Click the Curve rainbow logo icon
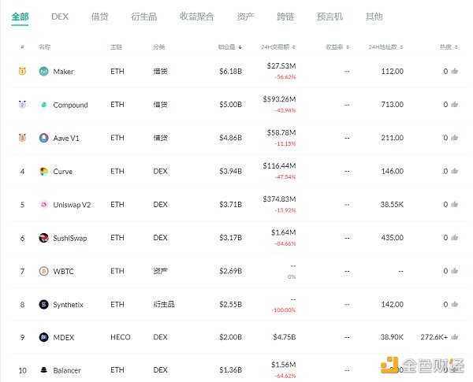 tap(44, 172)
